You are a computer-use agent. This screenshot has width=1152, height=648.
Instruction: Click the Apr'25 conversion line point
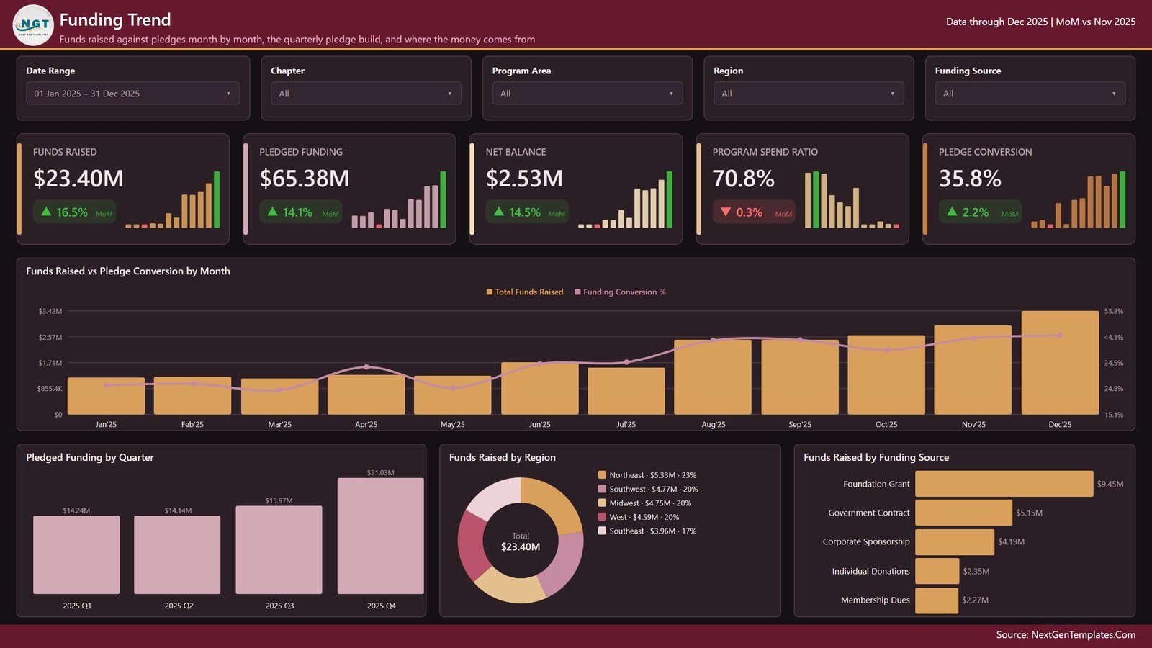point(366,367)
